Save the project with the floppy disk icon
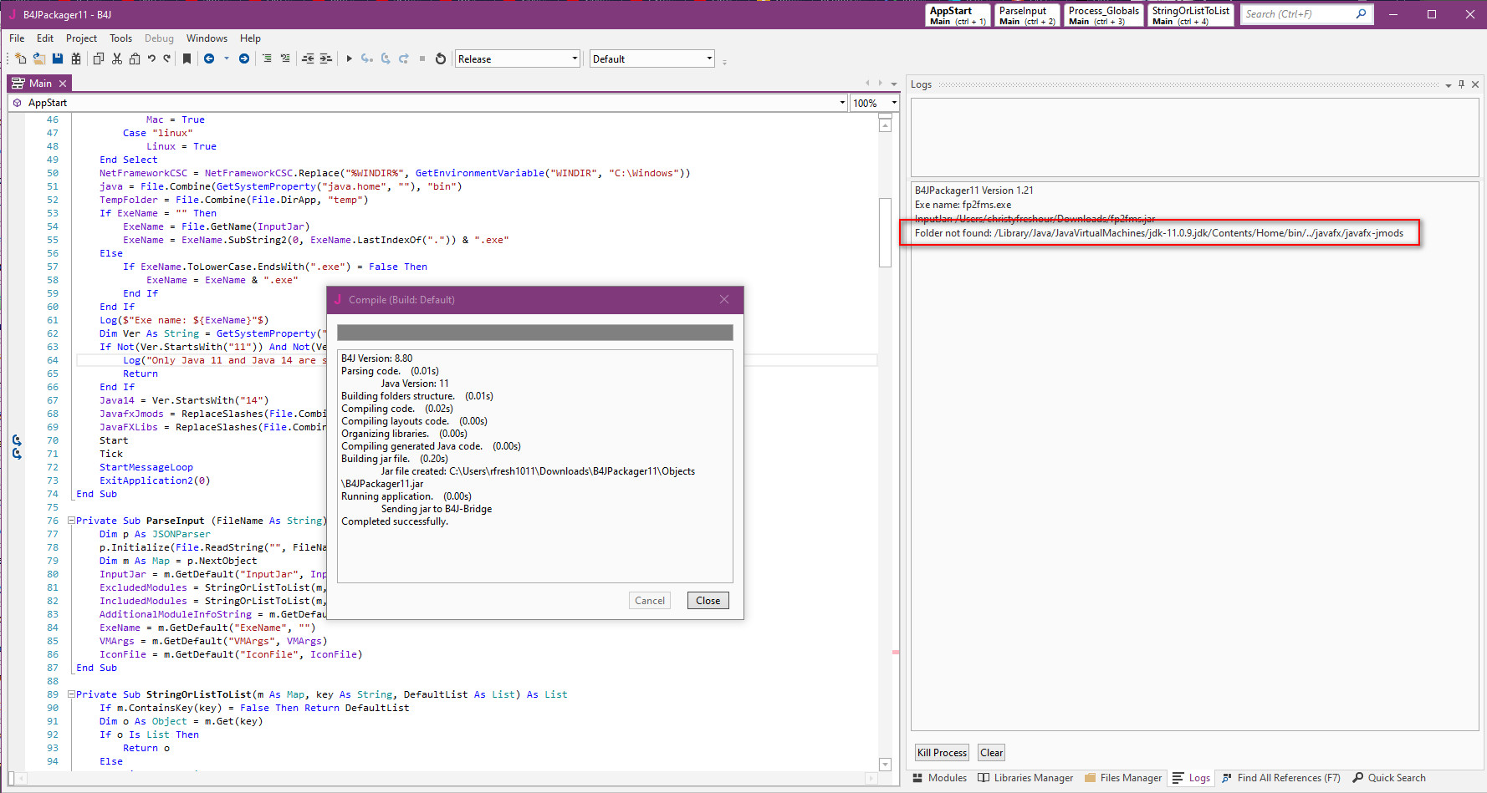This screenshot has height=793, width=1487. click(x=58, y=58)
